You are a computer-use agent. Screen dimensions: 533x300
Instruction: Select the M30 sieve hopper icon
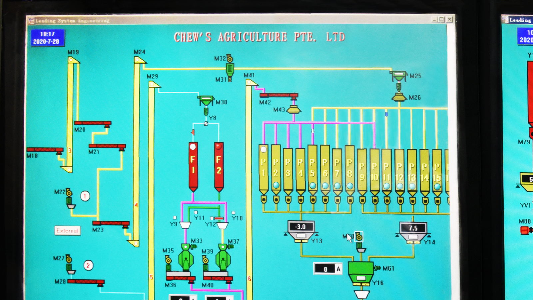tap(206, 100)
